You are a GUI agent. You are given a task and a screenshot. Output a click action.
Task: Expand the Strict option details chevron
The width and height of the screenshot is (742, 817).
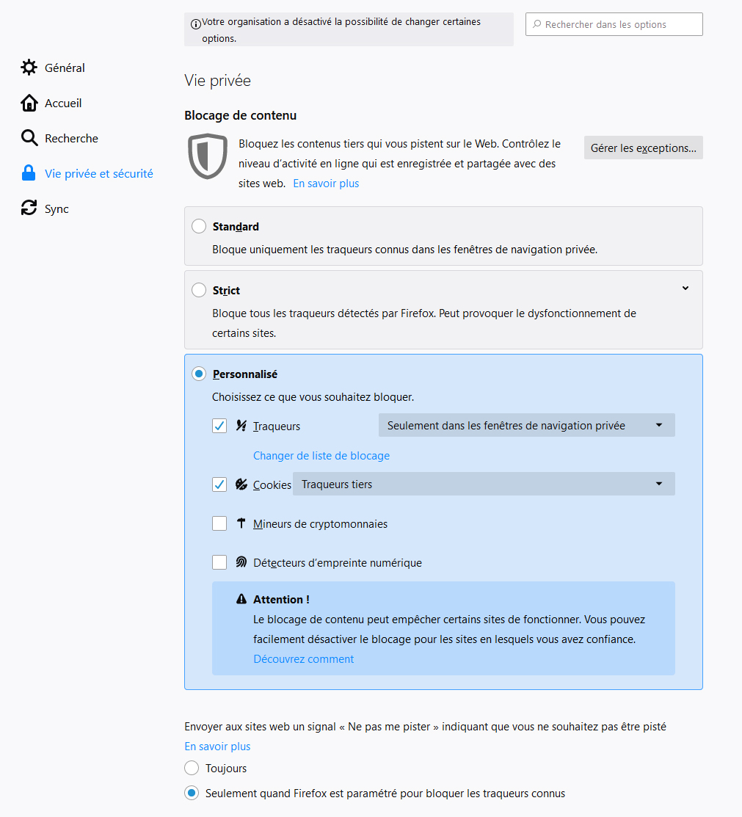pos(685,288)
